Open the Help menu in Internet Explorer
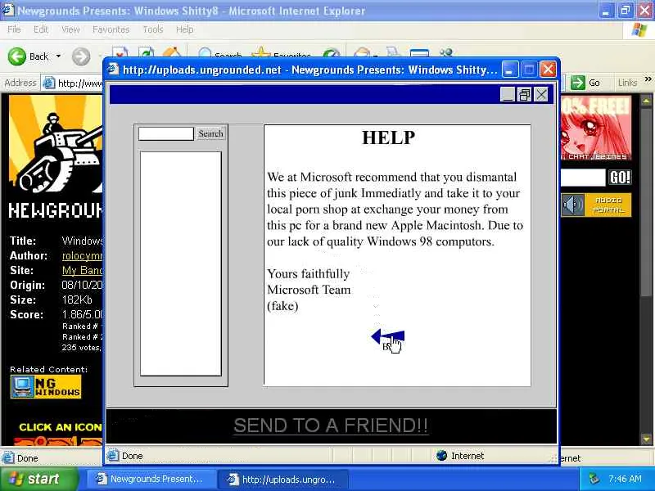Screen dimensions: 655x491 tap(184, 29)
